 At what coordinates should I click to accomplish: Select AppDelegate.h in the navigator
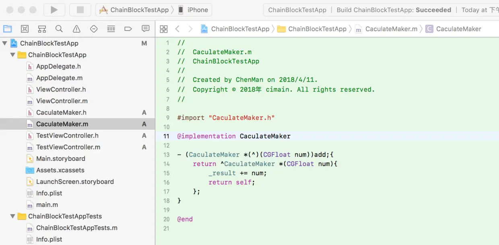pyautogui.click(x=58, y=66)
